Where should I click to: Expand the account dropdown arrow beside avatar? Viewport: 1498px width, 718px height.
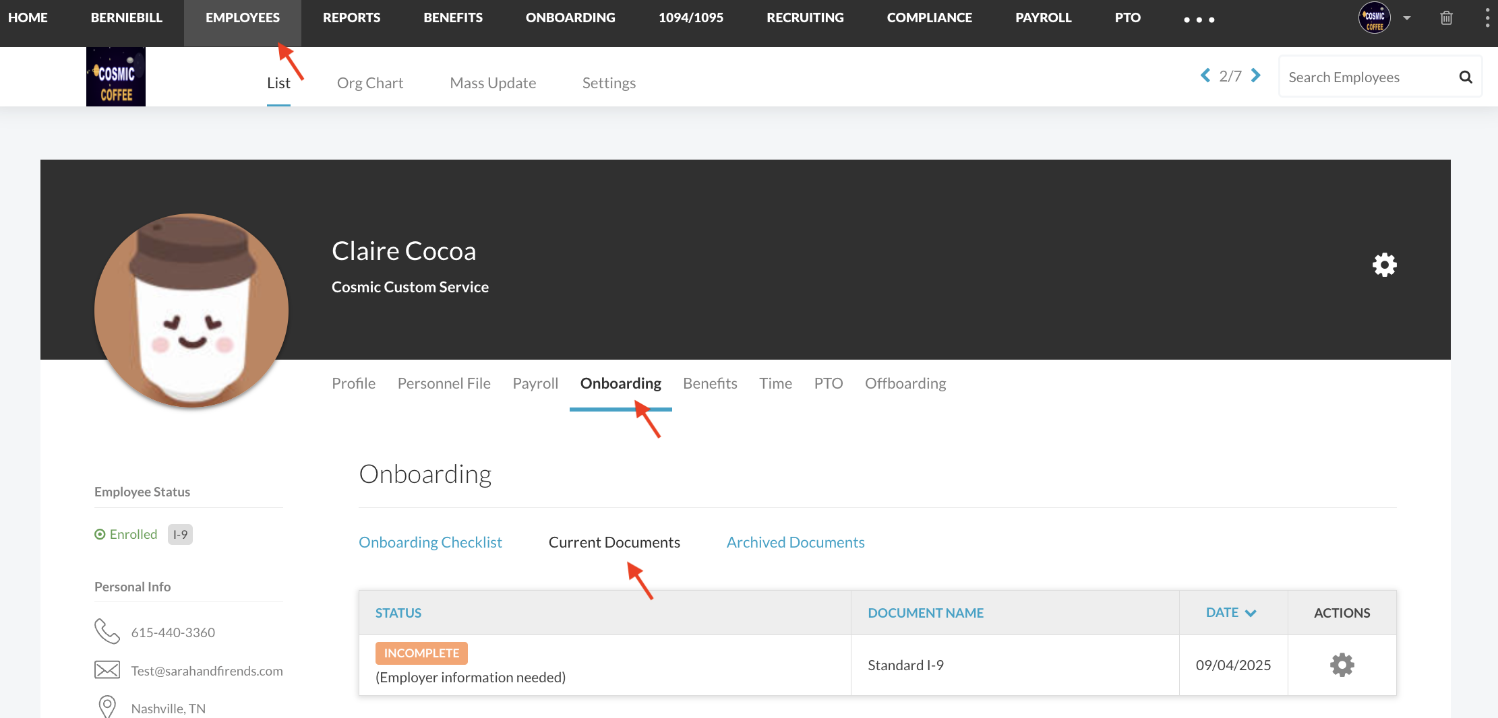[x=1407, y=18]
